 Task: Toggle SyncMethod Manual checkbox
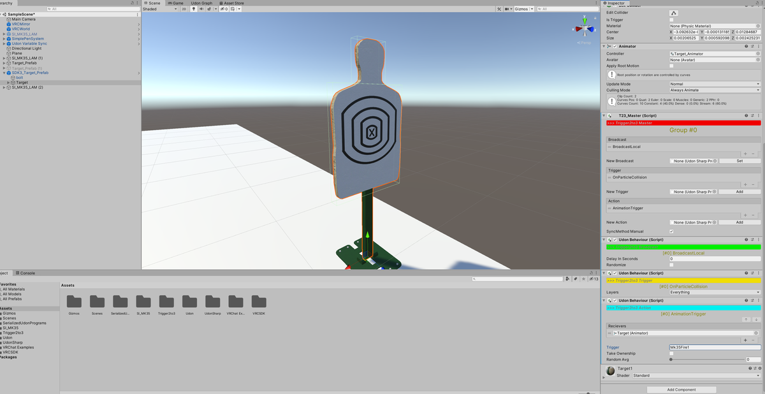pos(671,231)
